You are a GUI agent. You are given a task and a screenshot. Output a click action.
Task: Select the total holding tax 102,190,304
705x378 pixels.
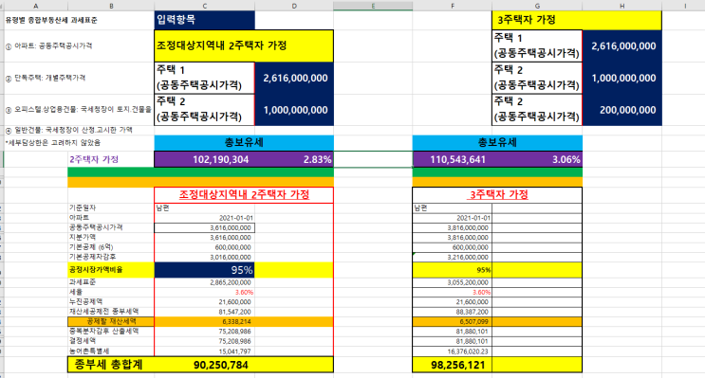pos(205,159)
